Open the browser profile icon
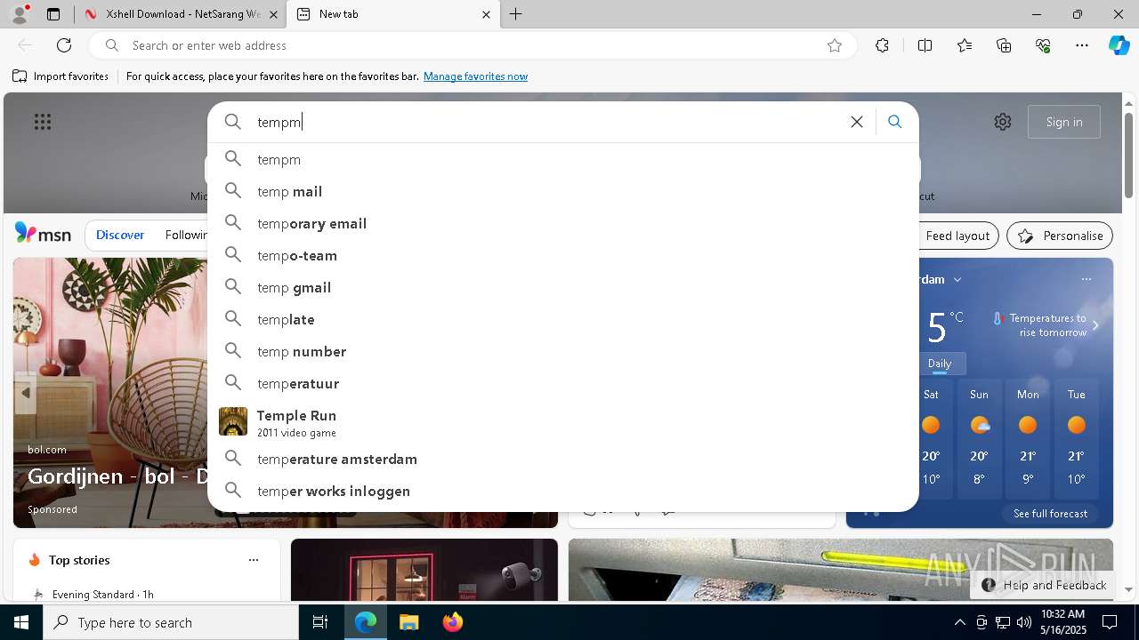Viewport: 1139px width, 640px height. (19, 14)
